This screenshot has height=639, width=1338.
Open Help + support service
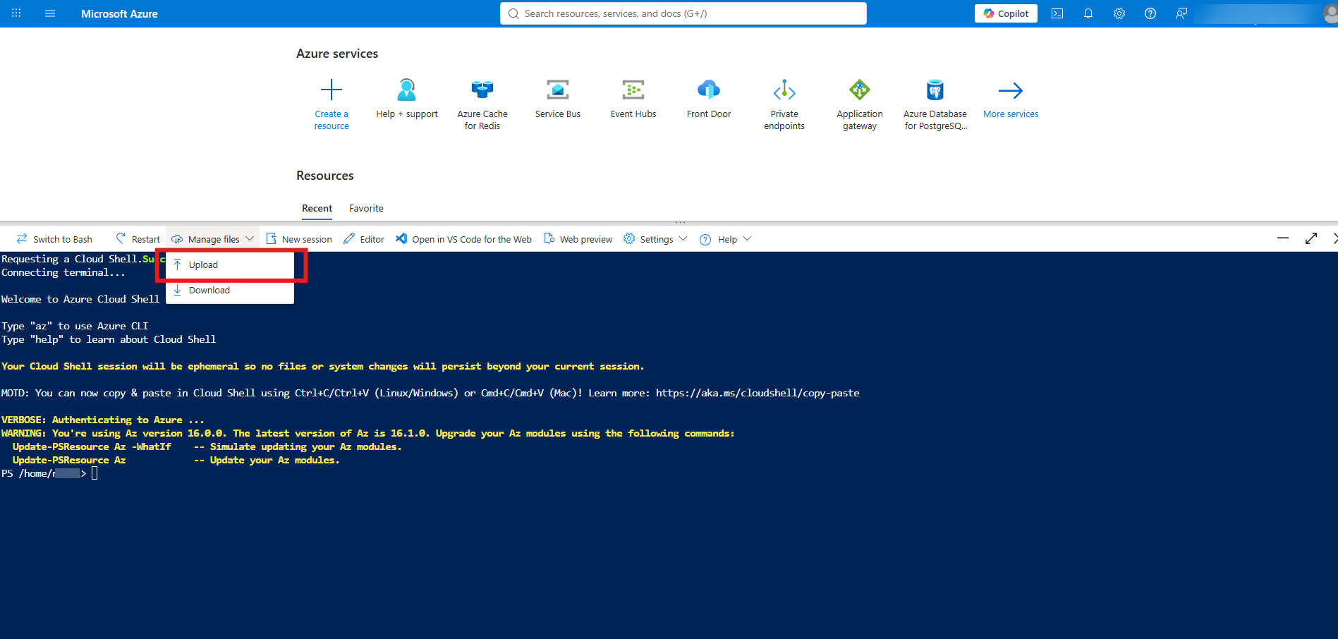pyautogui.click(x=407, y=99)
